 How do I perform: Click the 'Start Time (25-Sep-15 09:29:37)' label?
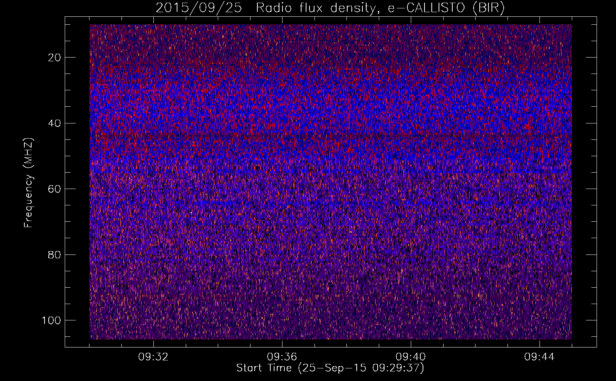(330, 368)
